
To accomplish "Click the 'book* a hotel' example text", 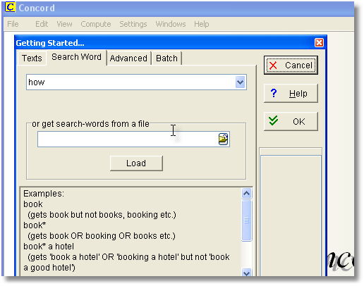I will 49,247.
